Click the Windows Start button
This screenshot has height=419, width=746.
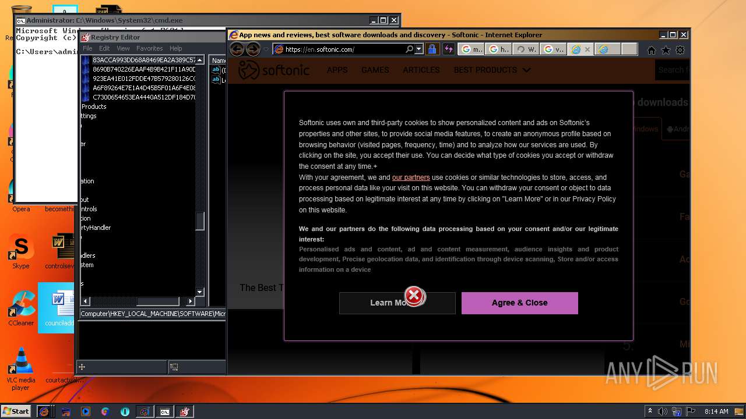tap(16, 411)
